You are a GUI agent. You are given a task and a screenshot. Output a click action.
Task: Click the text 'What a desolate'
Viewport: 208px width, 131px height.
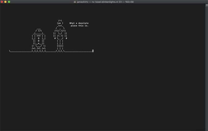tap(79, 23)
